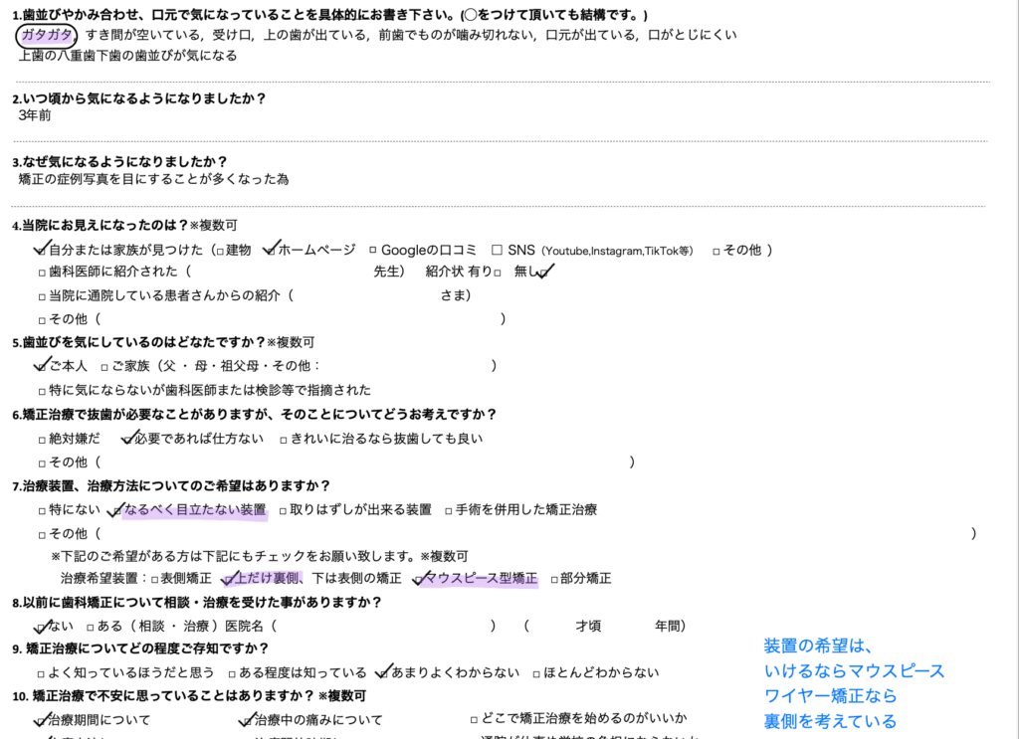Toggle the ホームページ checkbox
This screenshot has height=739, width=1019.
coord(270,250)
